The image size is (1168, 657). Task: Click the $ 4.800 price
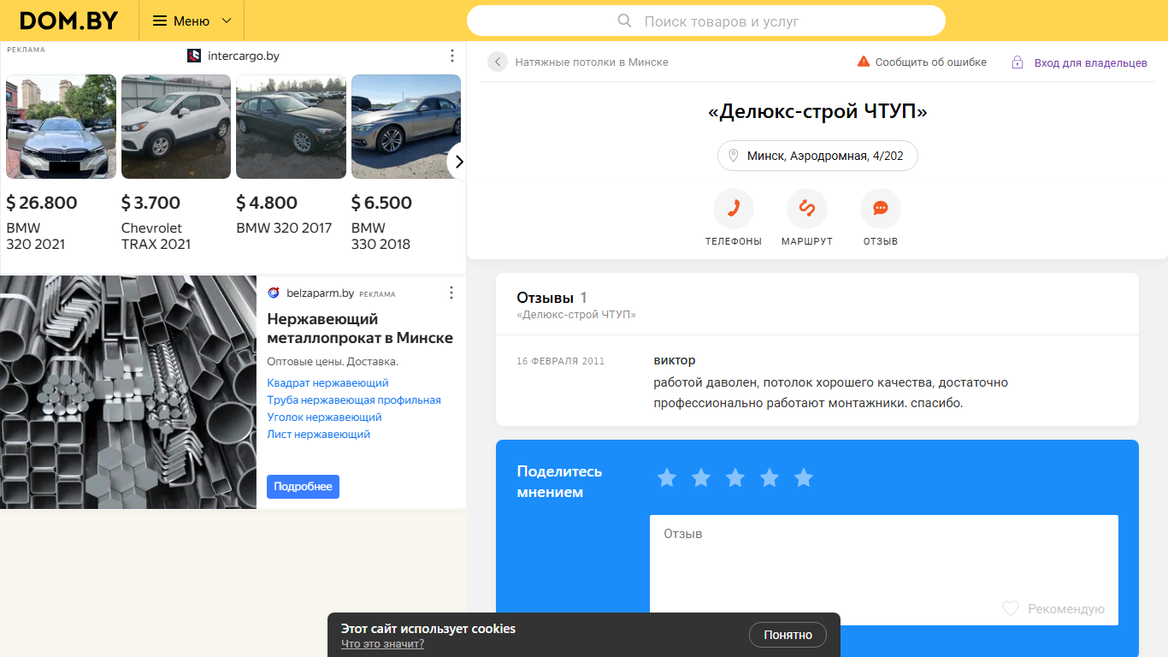point(267,203)
